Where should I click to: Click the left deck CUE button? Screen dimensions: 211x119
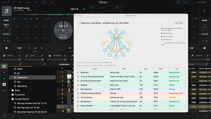(x=19, y=48)
